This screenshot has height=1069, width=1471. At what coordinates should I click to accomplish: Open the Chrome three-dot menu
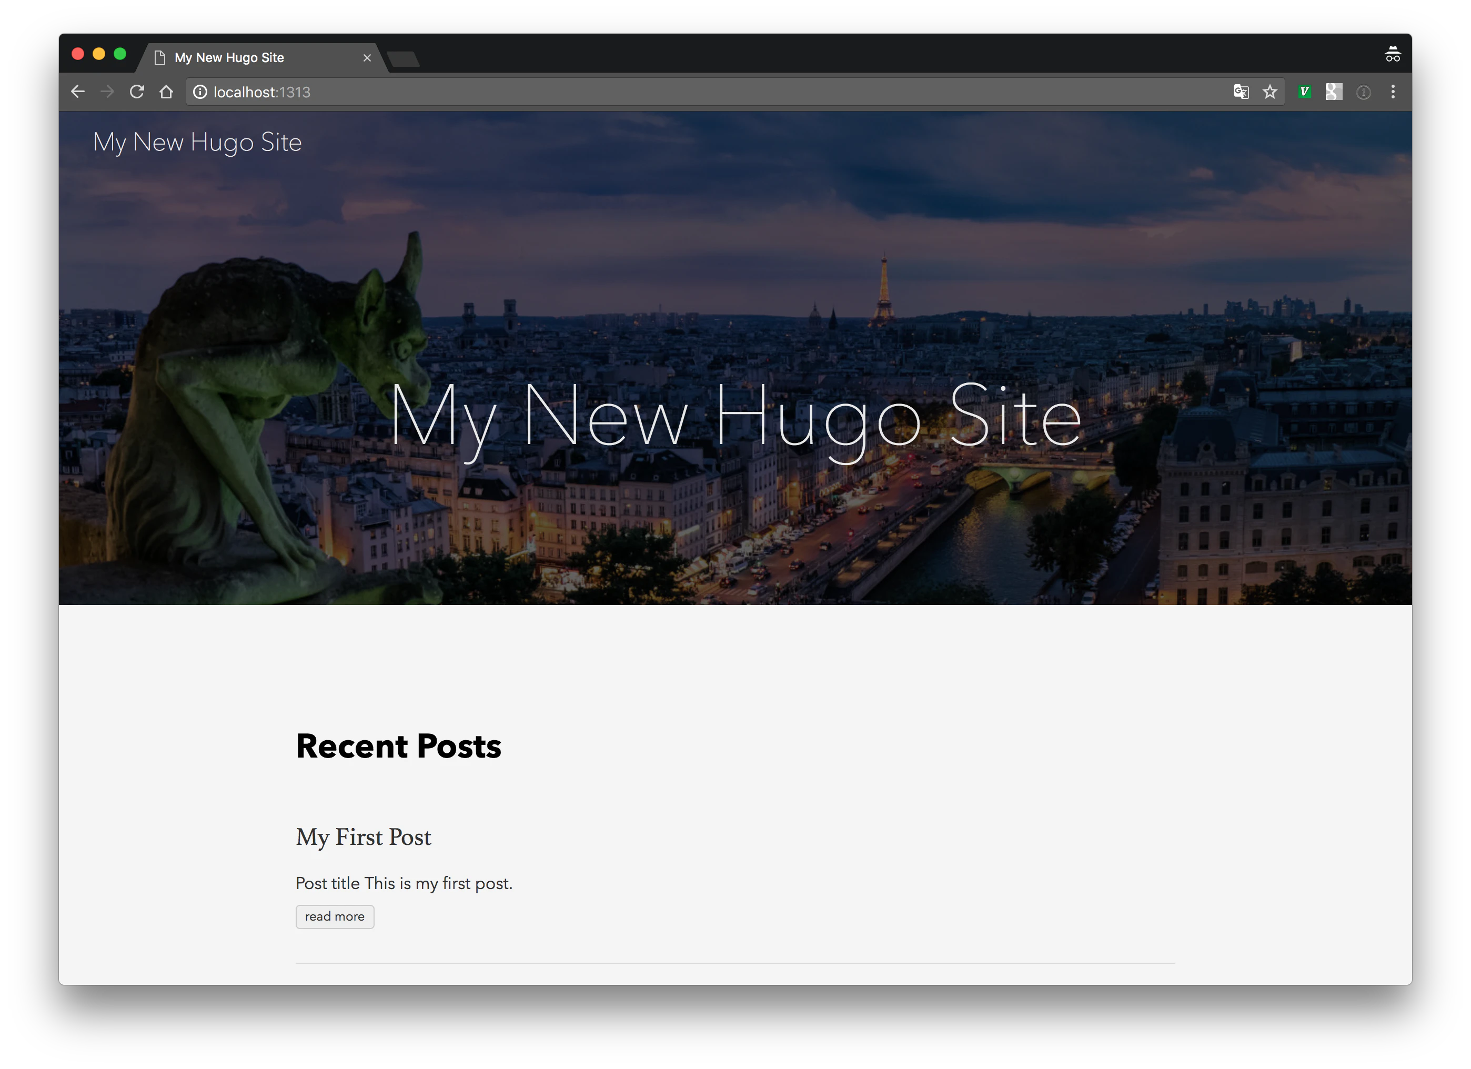pyautogui.click(x=1393, y=92)
